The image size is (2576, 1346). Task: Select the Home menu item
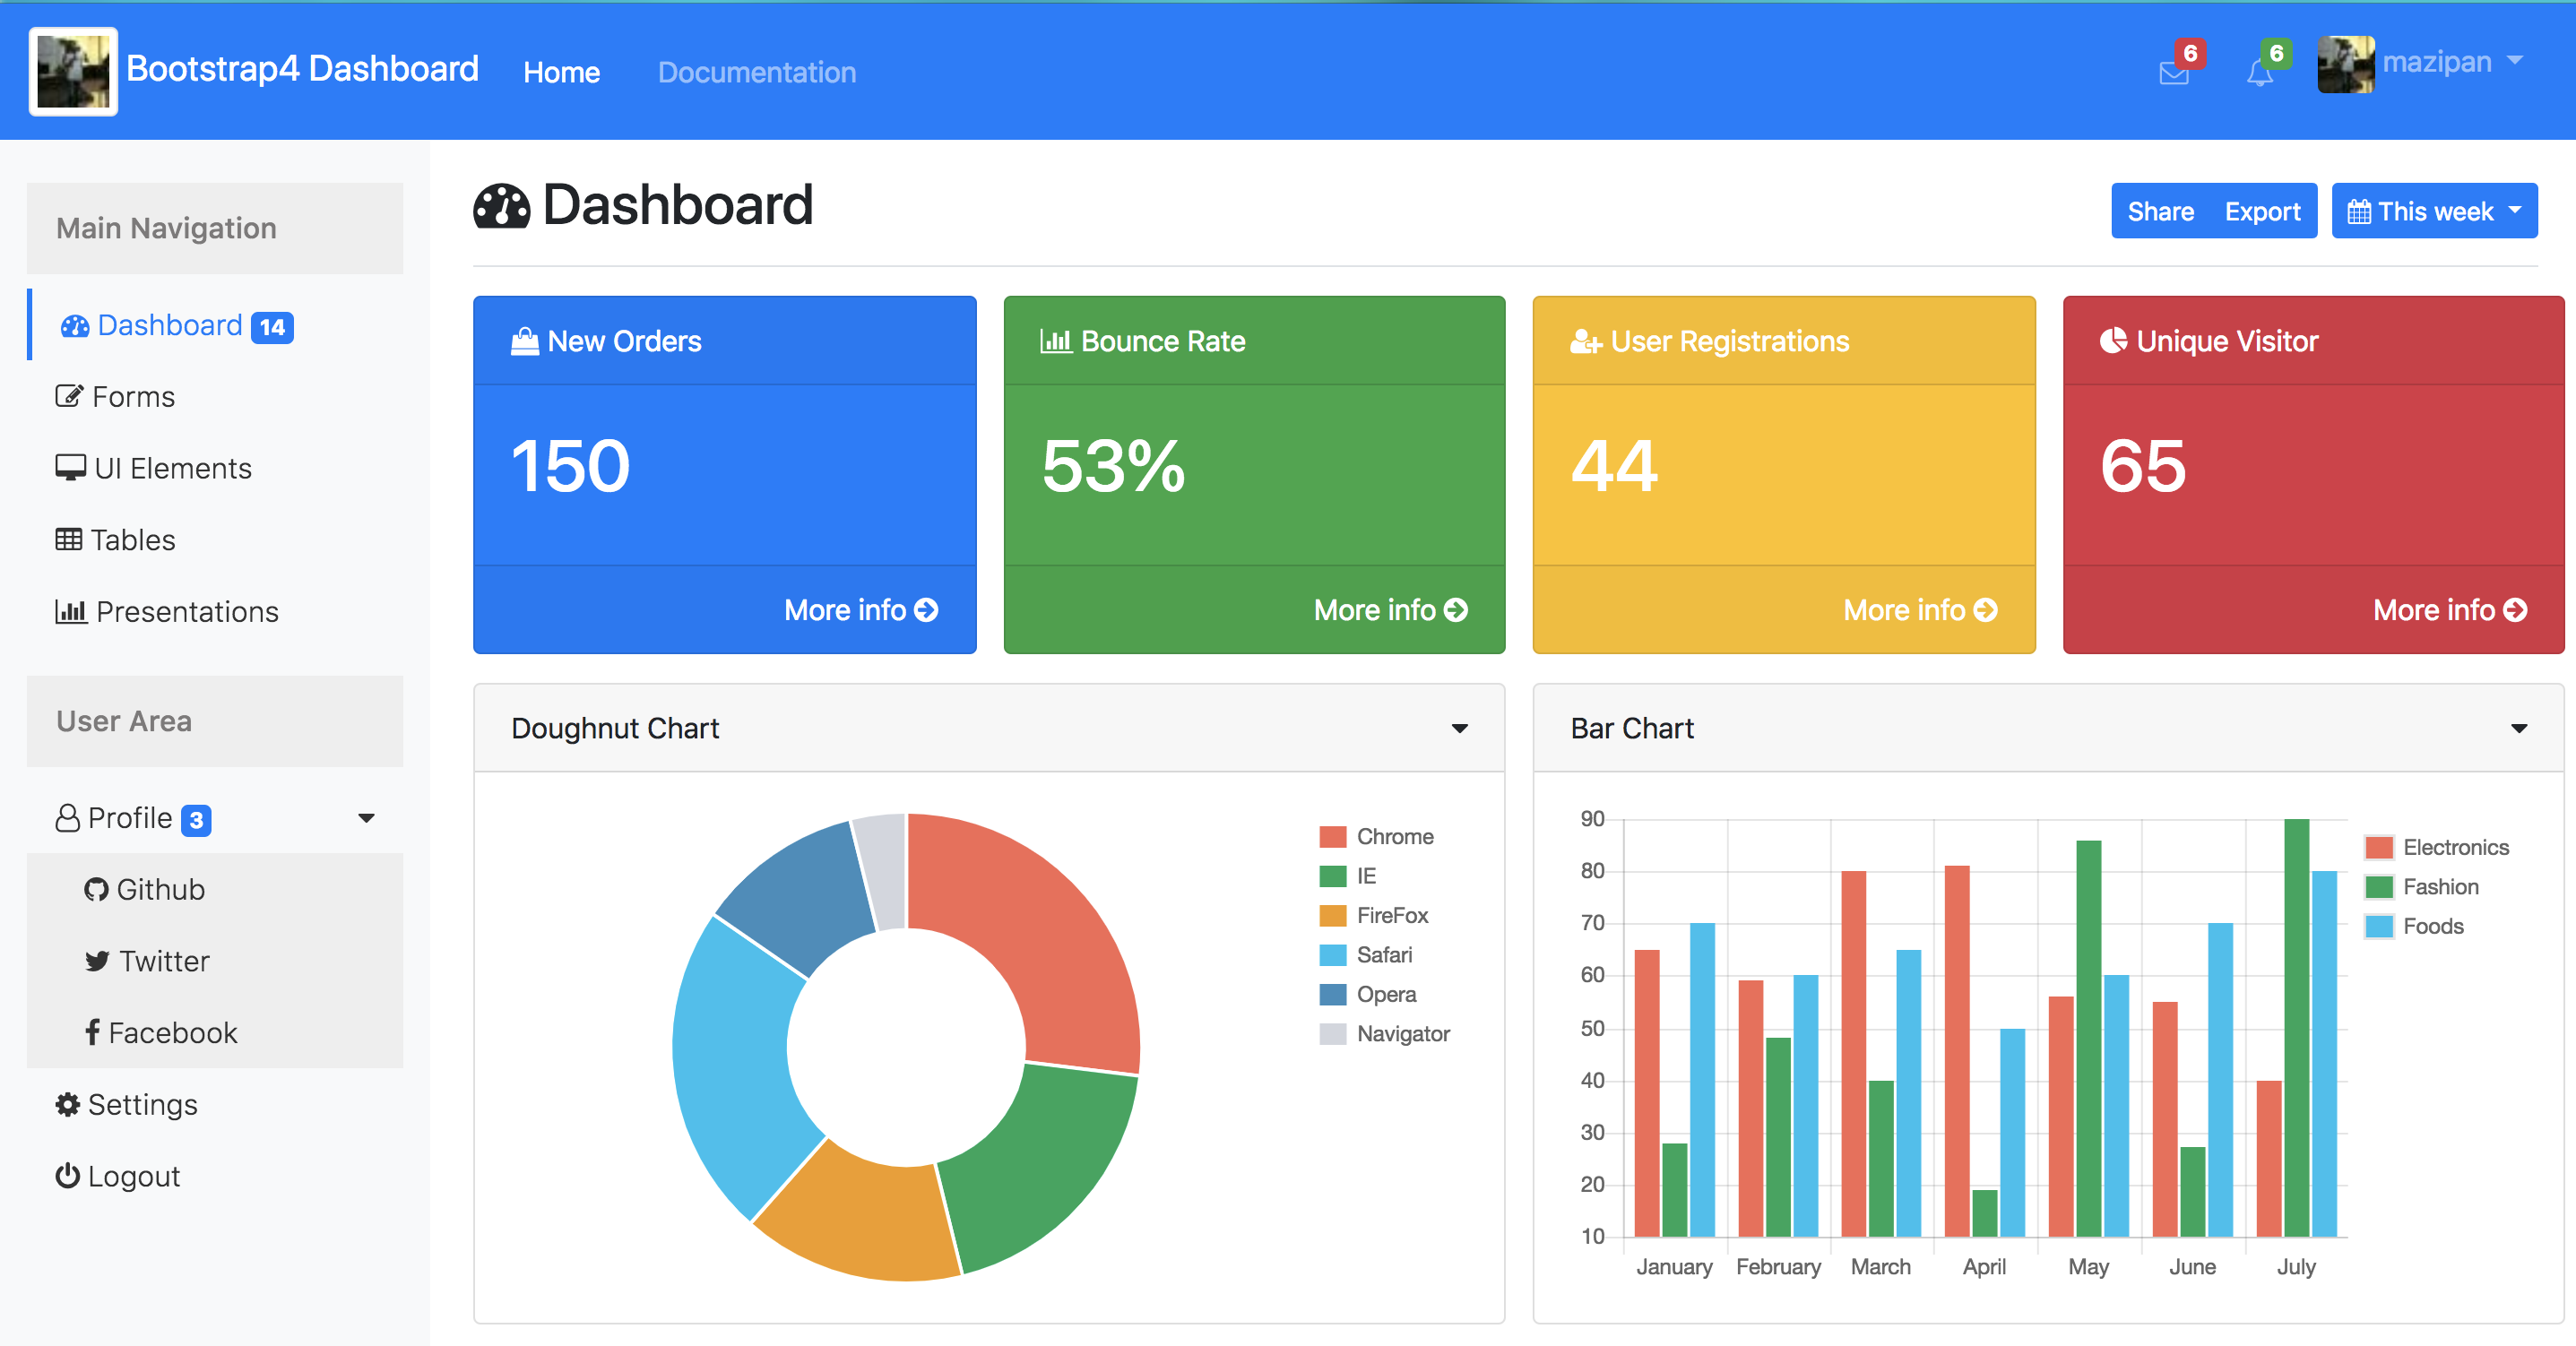coord(562,72)
